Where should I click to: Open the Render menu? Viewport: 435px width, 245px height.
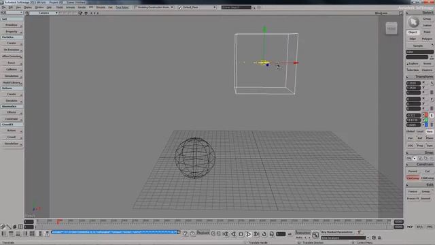click(x=82, y=7)
